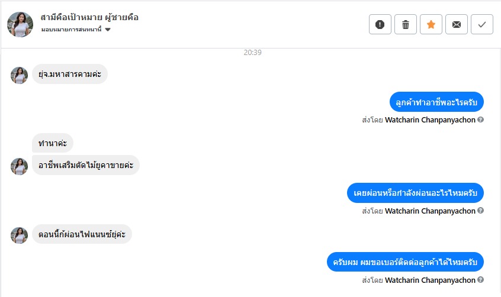Click help icon under ผมขอเบอร์ติดต่อ message

point(480,279)
